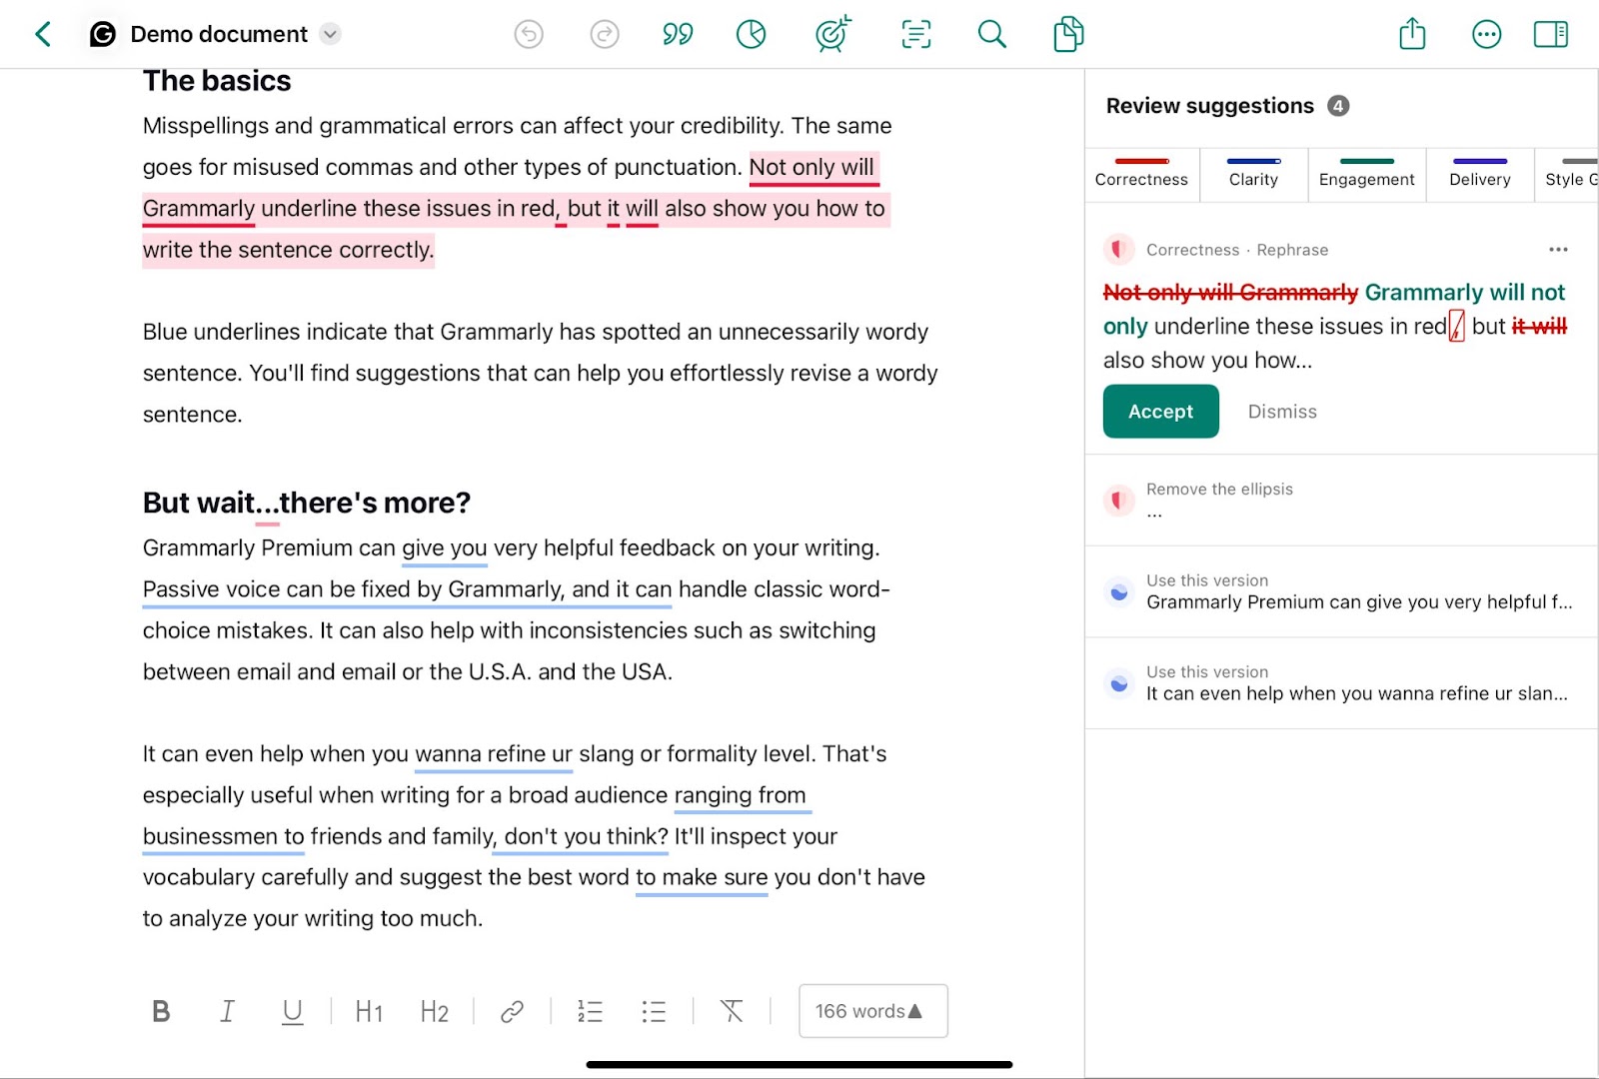Toggle the numbered list
The width and height of the screenshot is (1599, 1079).
tap(590, 1011)
